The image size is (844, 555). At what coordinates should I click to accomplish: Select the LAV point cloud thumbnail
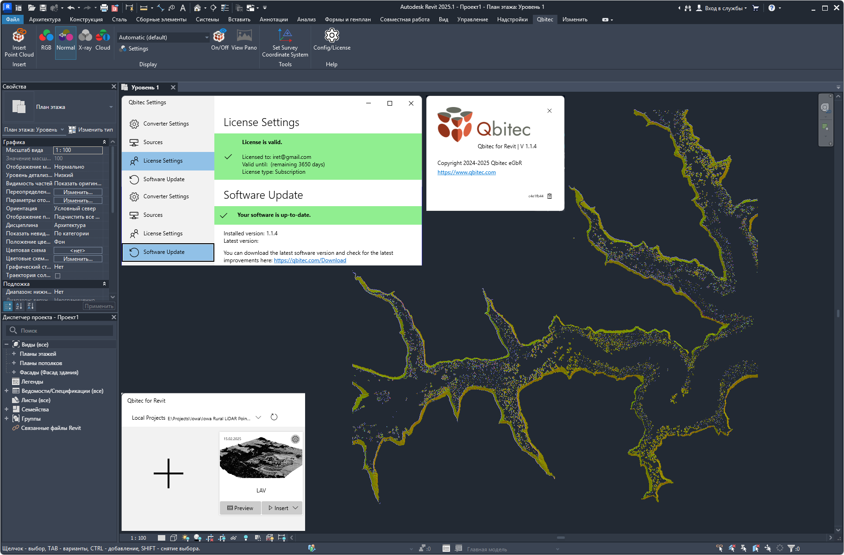[261, 459]
